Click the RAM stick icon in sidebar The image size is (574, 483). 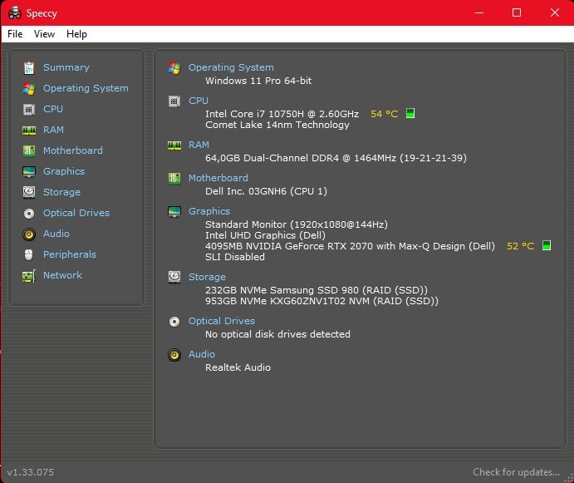click(x=29, y=130)
